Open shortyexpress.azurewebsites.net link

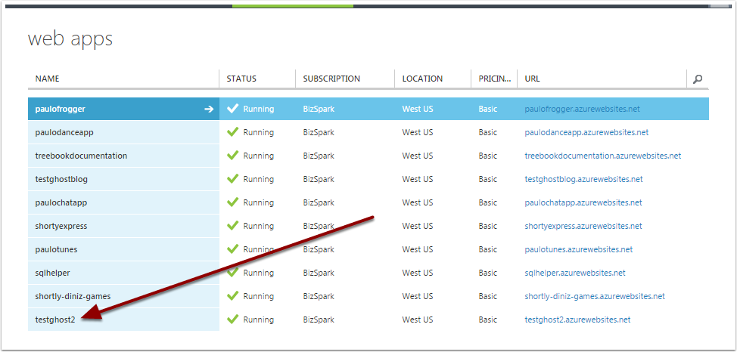[x=583, y=226]
